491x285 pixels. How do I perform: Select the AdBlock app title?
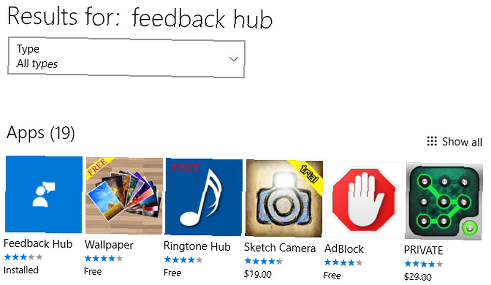tap(344, 249)
